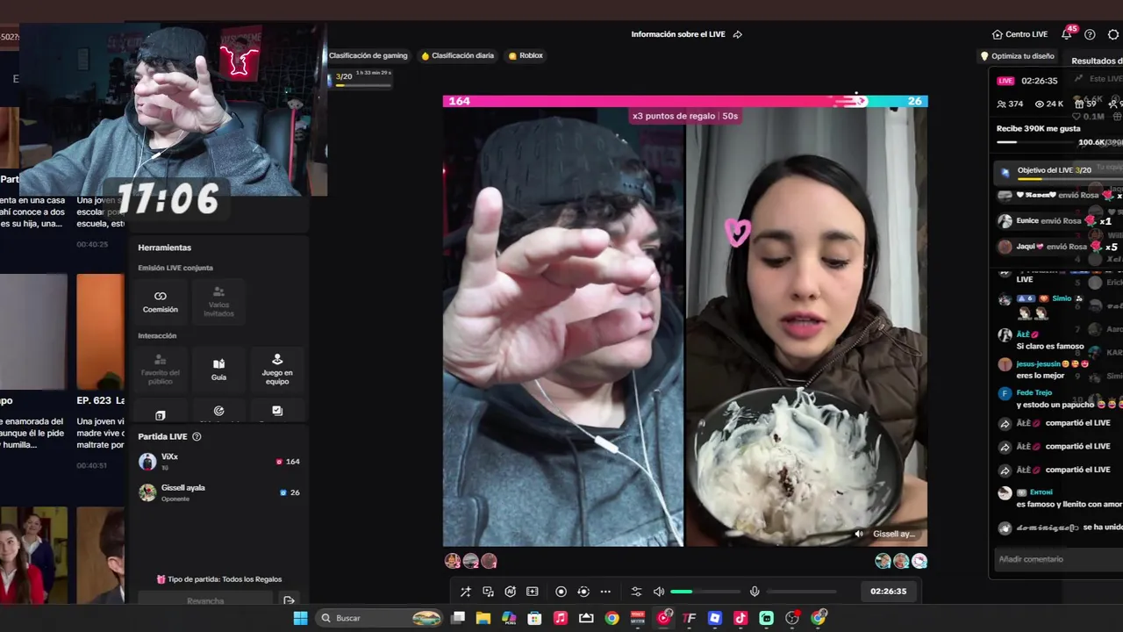Click the right team top gifters avatars

tap(901, 561)
